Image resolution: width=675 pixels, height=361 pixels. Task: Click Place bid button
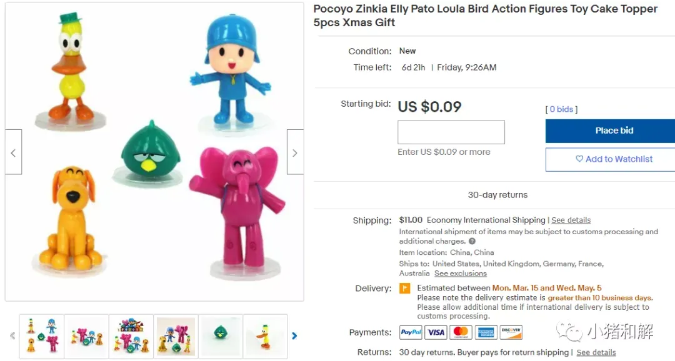point(611,131)
